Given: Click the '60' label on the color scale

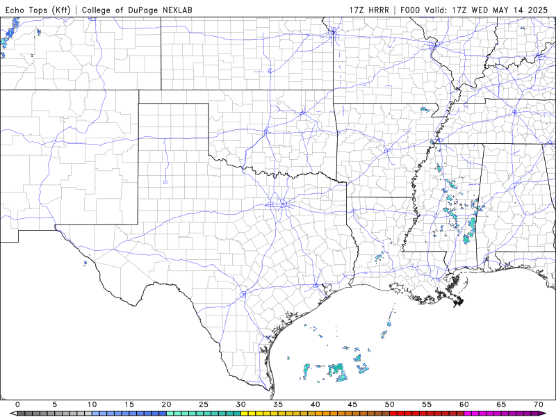Looking at the screenshot, I should pyautogui.click(x=464, y=404).
